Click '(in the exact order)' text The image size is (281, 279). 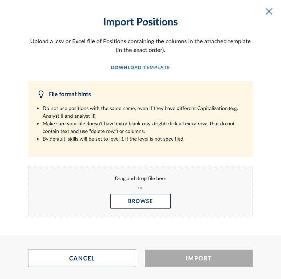140,50
